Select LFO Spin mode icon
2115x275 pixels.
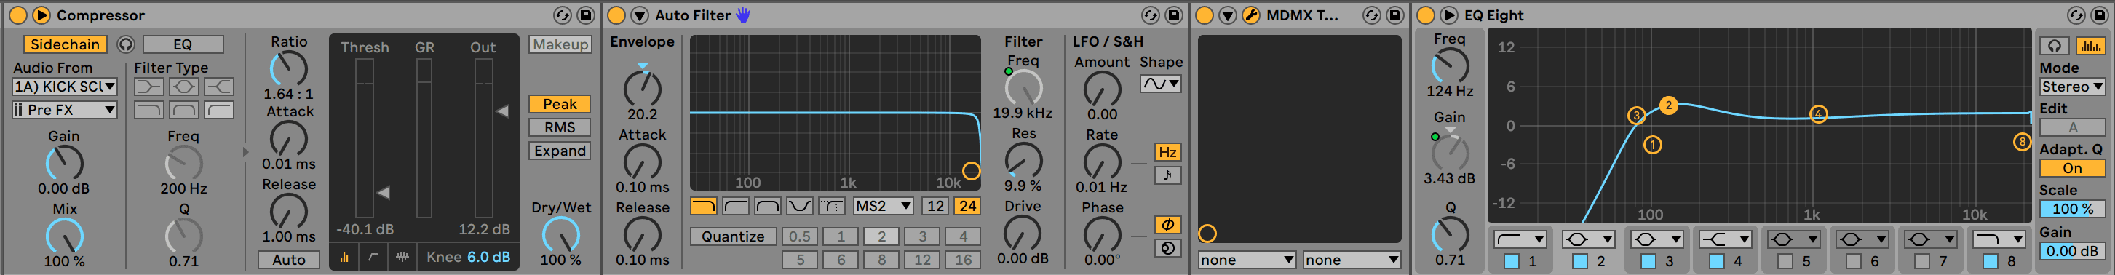coord(1167,248)
